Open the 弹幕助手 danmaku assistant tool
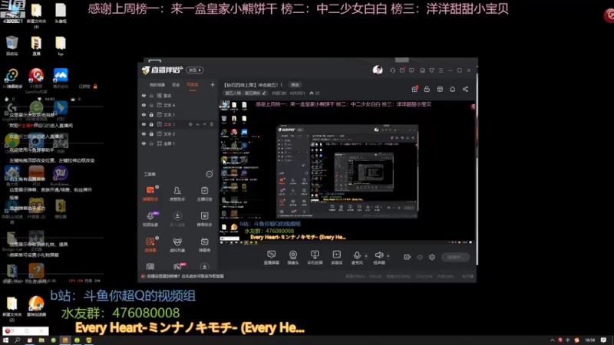This screenshot has width=614, height=345. coord(150,193)
